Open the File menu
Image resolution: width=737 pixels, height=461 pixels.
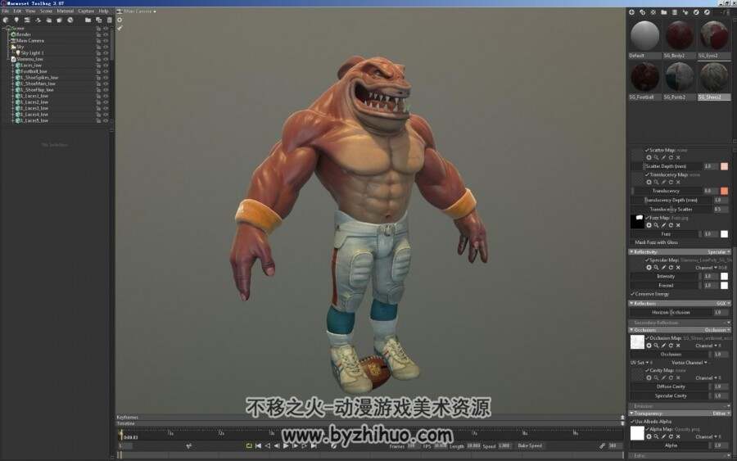pyautogui.click(x=6, y=11)
